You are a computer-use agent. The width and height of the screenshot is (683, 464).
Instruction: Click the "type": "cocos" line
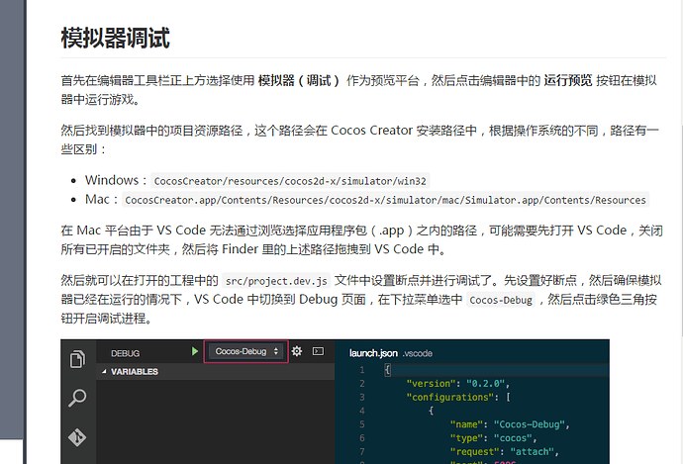[493, 438]
